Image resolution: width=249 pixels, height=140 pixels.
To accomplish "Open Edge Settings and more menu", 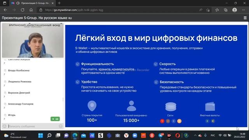I will (244, 10).
